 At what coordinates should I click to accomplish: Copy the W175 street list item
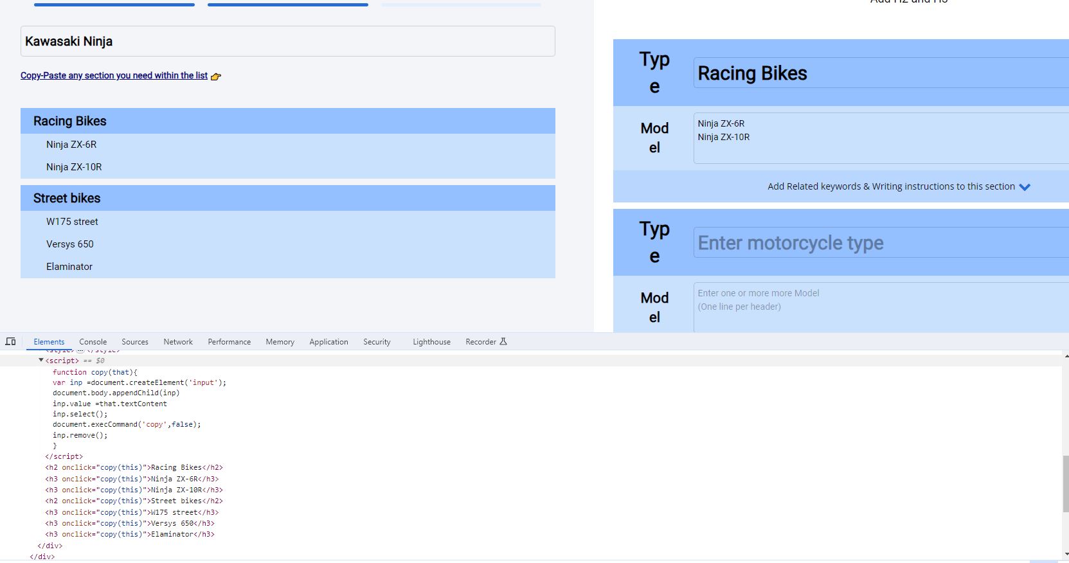pos(288,222)
